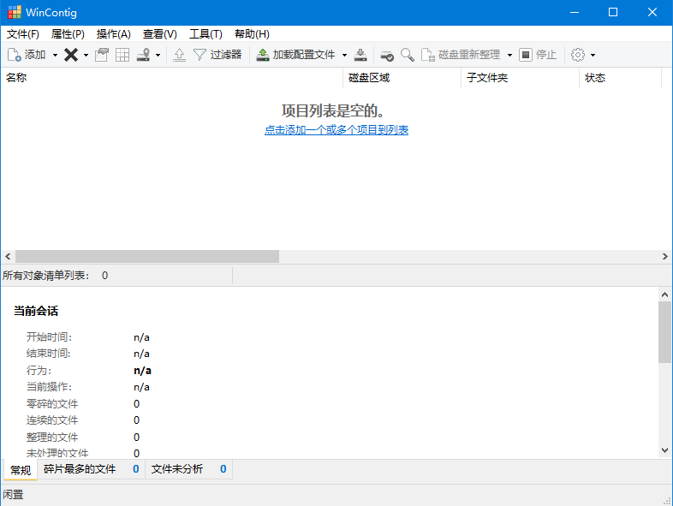Minimize the WinContig window

click(575, 13)
